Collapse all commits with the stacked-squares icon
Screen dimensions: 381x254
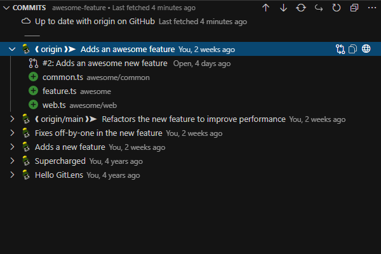tap(354, 8)
